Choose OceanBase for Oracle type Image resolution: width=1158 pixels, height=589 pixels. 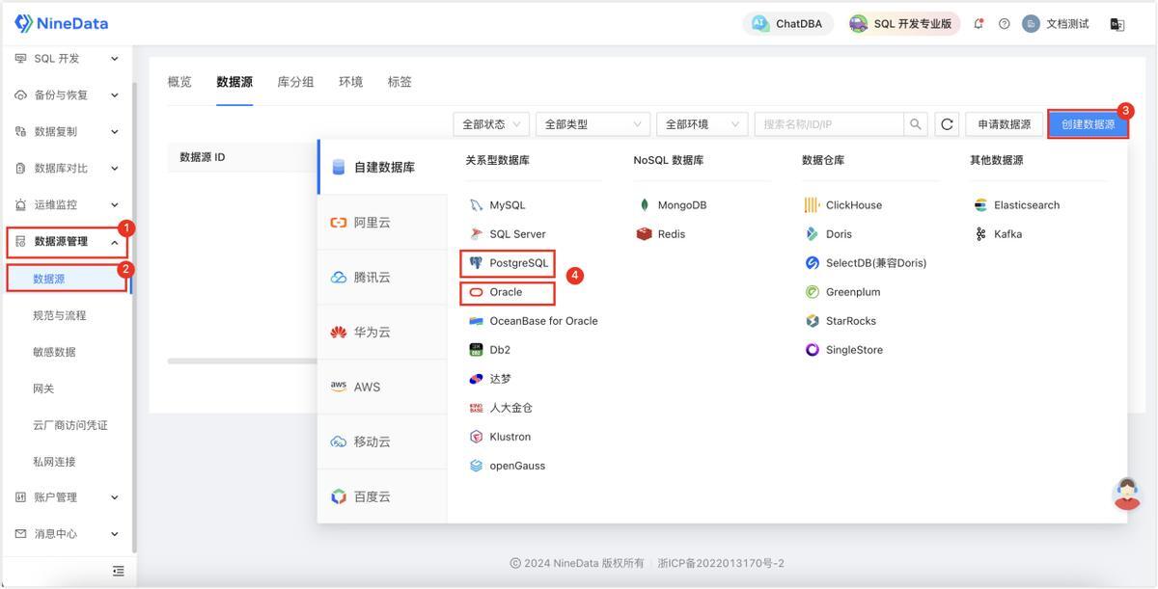(x=534, y=321)
